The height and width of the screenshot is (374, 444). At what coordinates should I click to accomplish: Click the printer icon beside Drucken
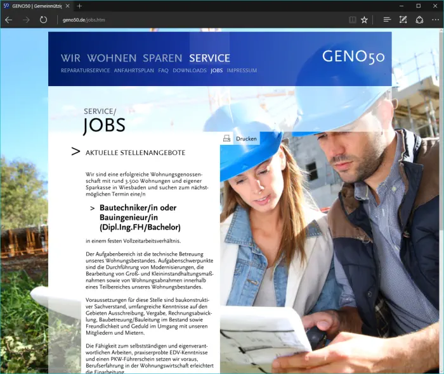[x=226, y=139]
